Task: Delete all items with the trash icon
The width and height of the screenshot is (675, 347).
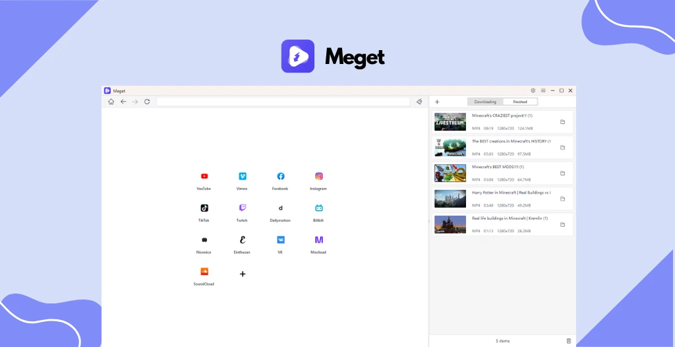Action: click(569, 341)
